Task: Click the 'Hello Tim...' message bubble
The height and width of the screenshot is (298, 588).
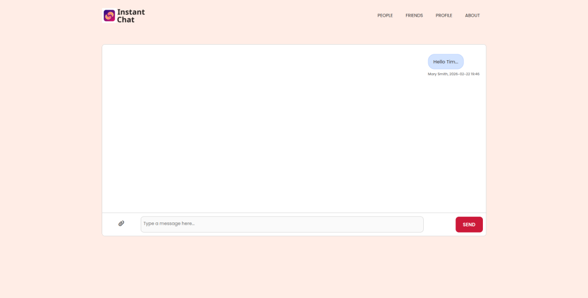Action: [x=446, y=62]
